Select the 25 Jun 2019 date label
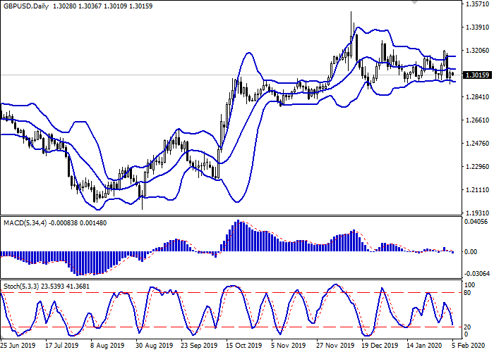494x352 pixels. 19,346
